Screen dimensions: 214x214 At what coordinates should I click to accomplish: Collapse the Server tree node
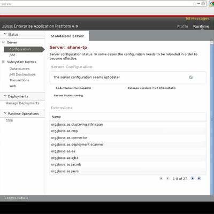click(3, 42)
